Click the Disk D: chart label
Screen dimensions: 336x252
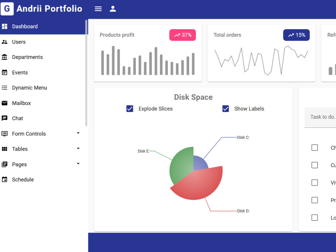point(243,211)
